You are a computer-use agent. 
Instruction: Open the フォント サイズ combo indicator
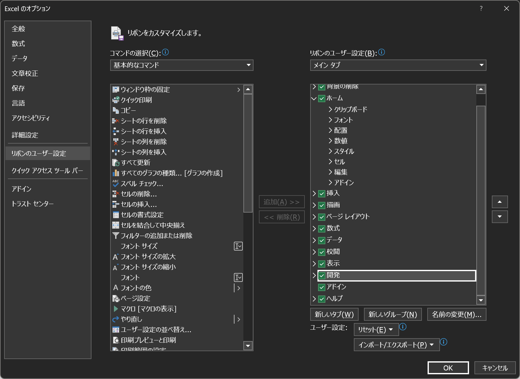point(238,246)
